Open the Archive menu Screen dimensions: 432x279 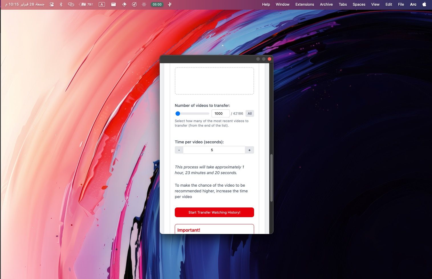point(326,4)
